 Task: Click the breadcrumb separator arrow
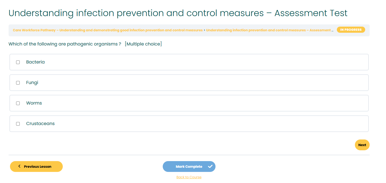point(204,30)
